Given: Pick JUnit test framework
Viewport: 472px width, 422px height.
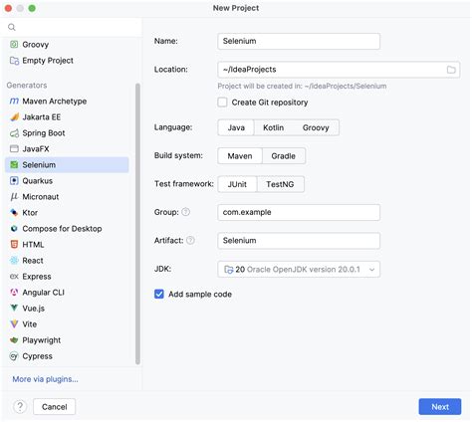Looking at the screenshot, I should pyautogui.click(x=237, y=184).
